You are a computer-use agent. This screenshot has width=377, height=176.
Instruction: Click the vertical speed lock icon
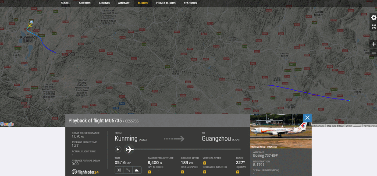pos(205,162)
